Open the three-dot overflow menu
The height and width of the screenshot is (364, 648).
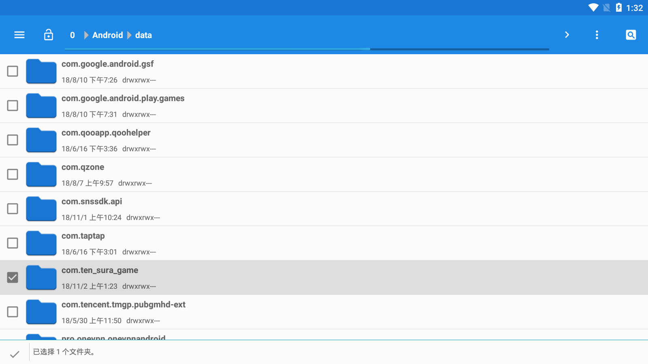click(597, 35)
